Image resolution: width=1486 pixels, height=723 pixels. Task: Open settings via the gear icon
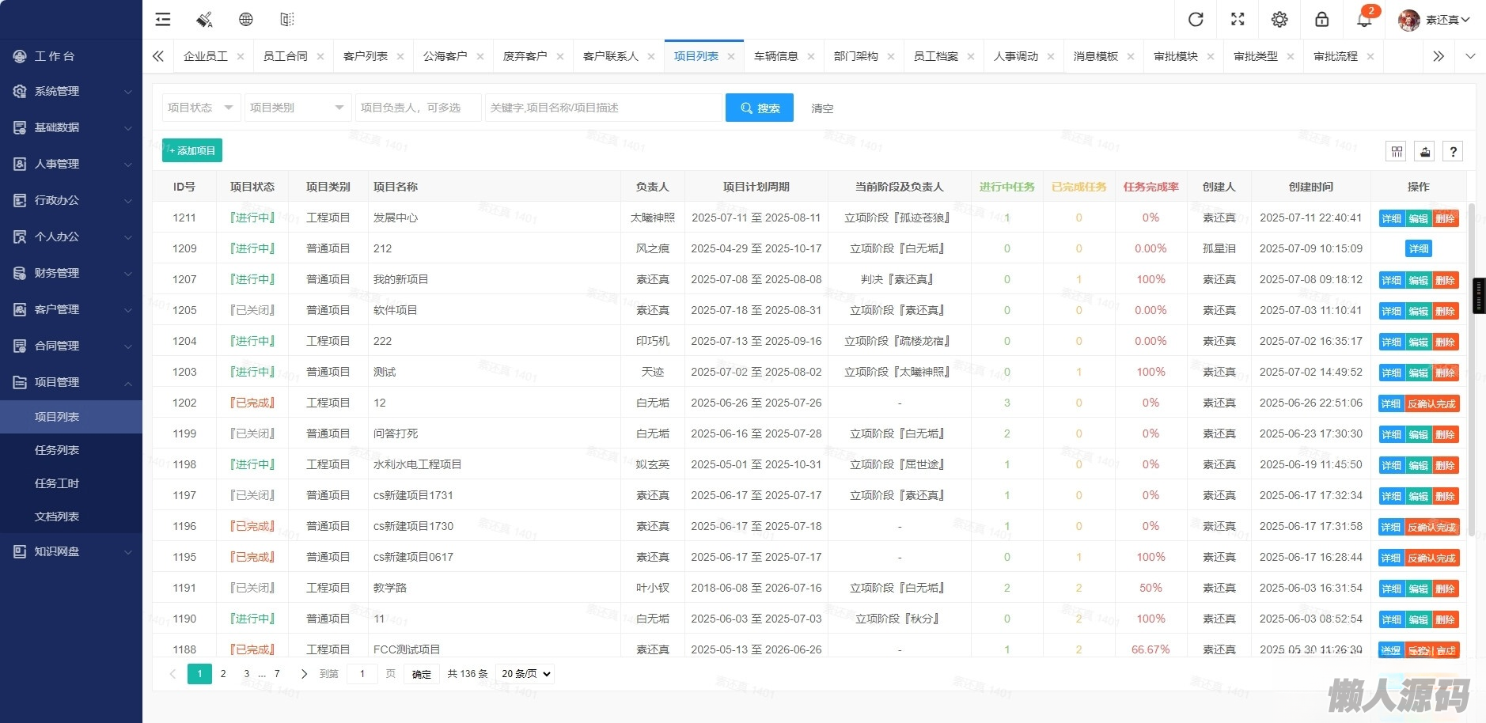[1279, 20]
